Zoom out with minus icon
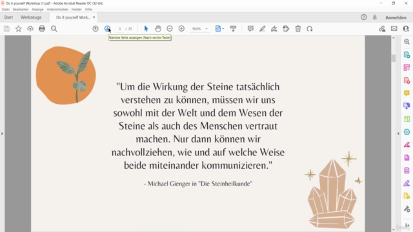The image size is (413, 232). pyautogui.click(x=170, y=28)
